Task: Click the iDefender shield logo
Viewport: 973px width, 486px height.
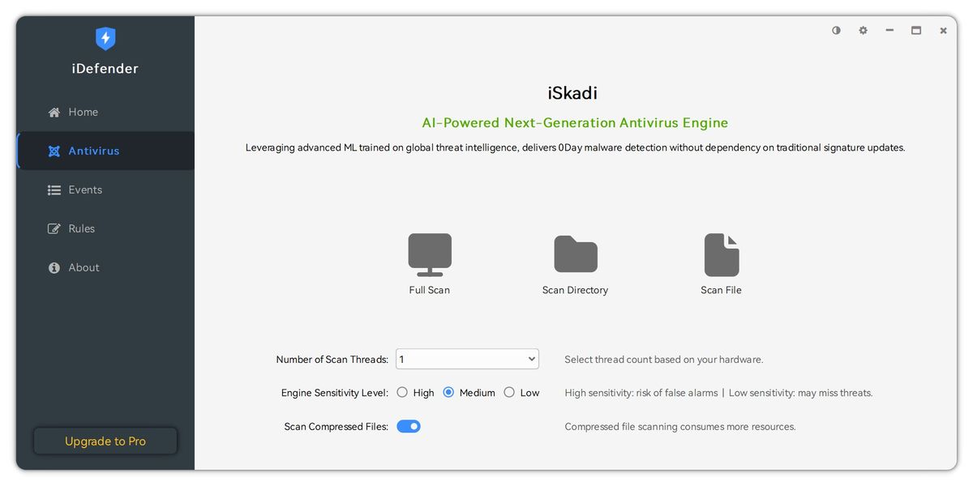Action: tap(105, 38)
